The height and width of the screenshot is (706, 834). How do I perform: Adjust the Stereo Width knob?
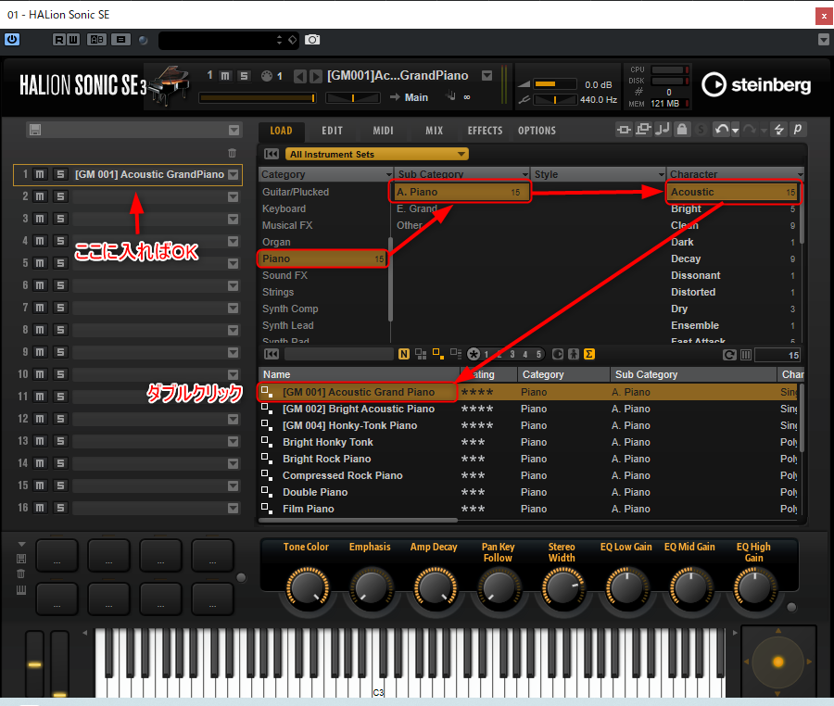[x=562, y=588]
